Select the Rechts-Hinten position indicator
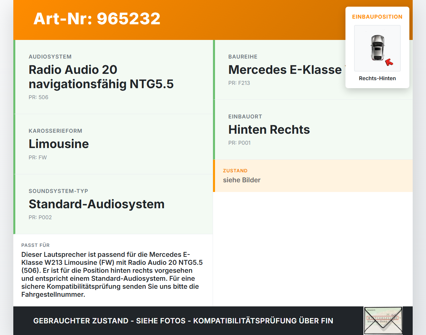Image resolution: width=426 pixels, height=335 pixels. [377, 78]
